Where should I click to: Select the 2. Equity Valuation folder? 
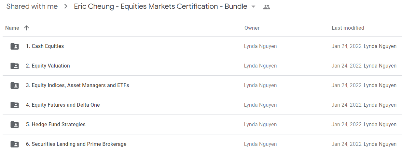202,66
